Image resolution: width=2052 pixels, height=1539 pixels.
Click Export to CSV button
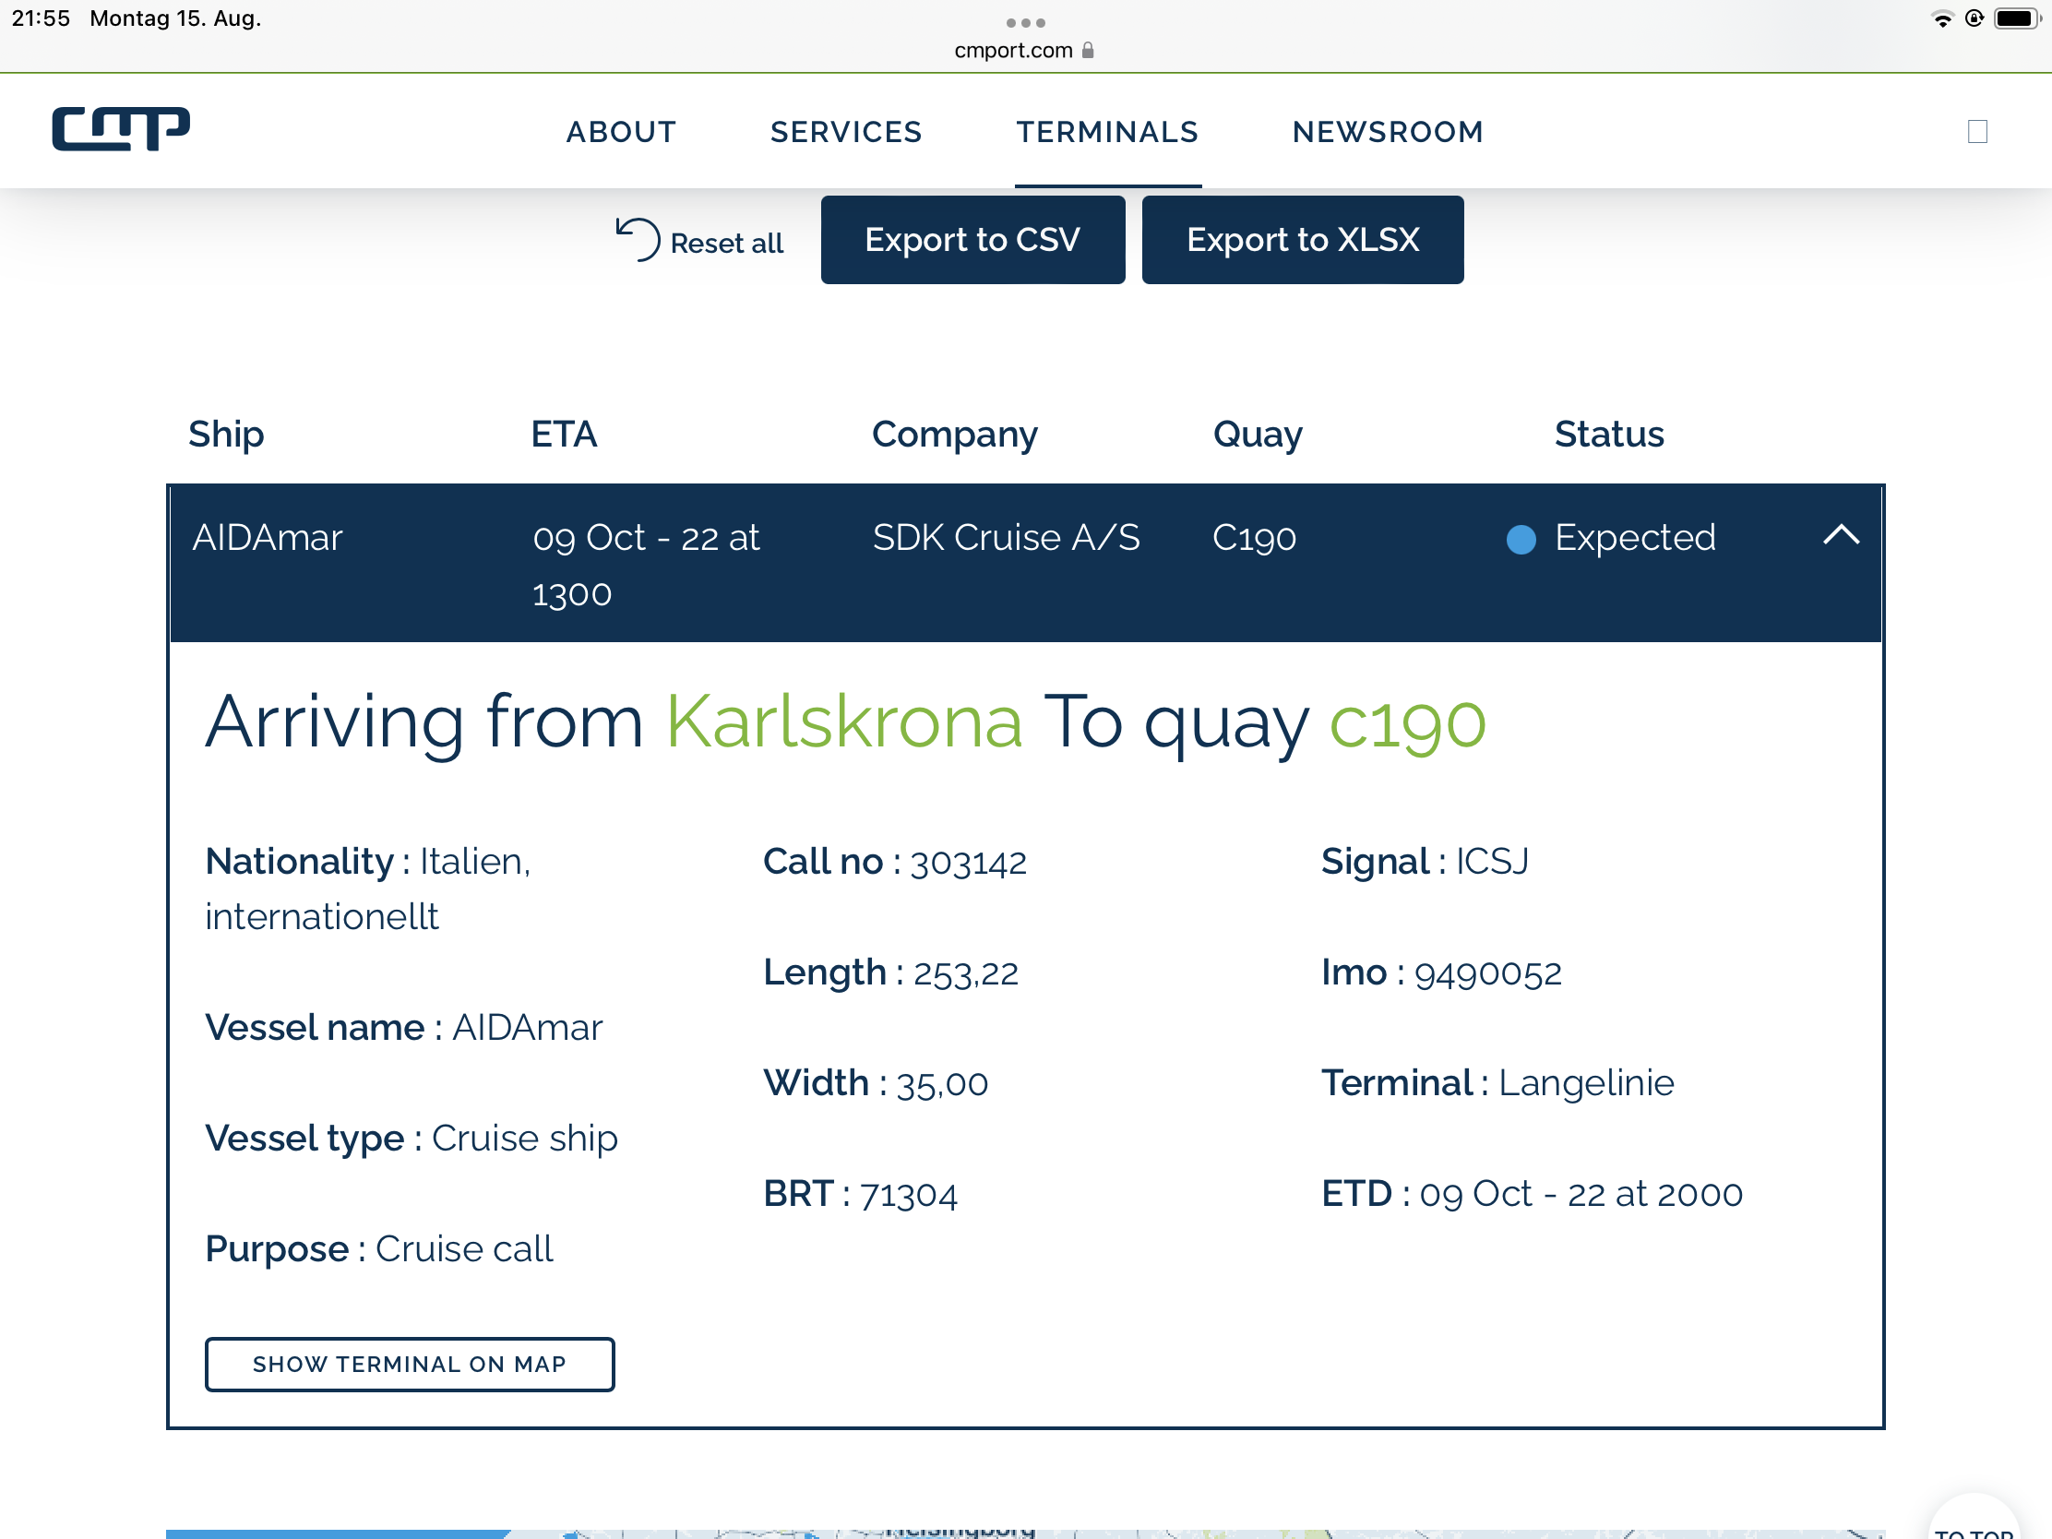tap(972, 240)
